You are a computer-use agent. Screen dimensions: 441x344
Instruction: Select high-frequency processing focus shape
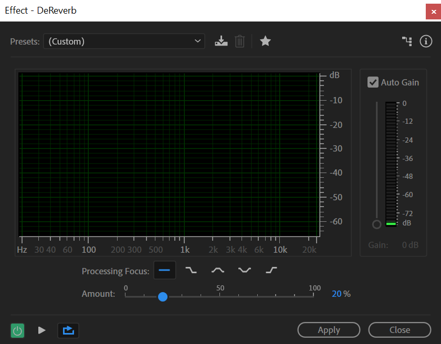(x=271, y=270)
